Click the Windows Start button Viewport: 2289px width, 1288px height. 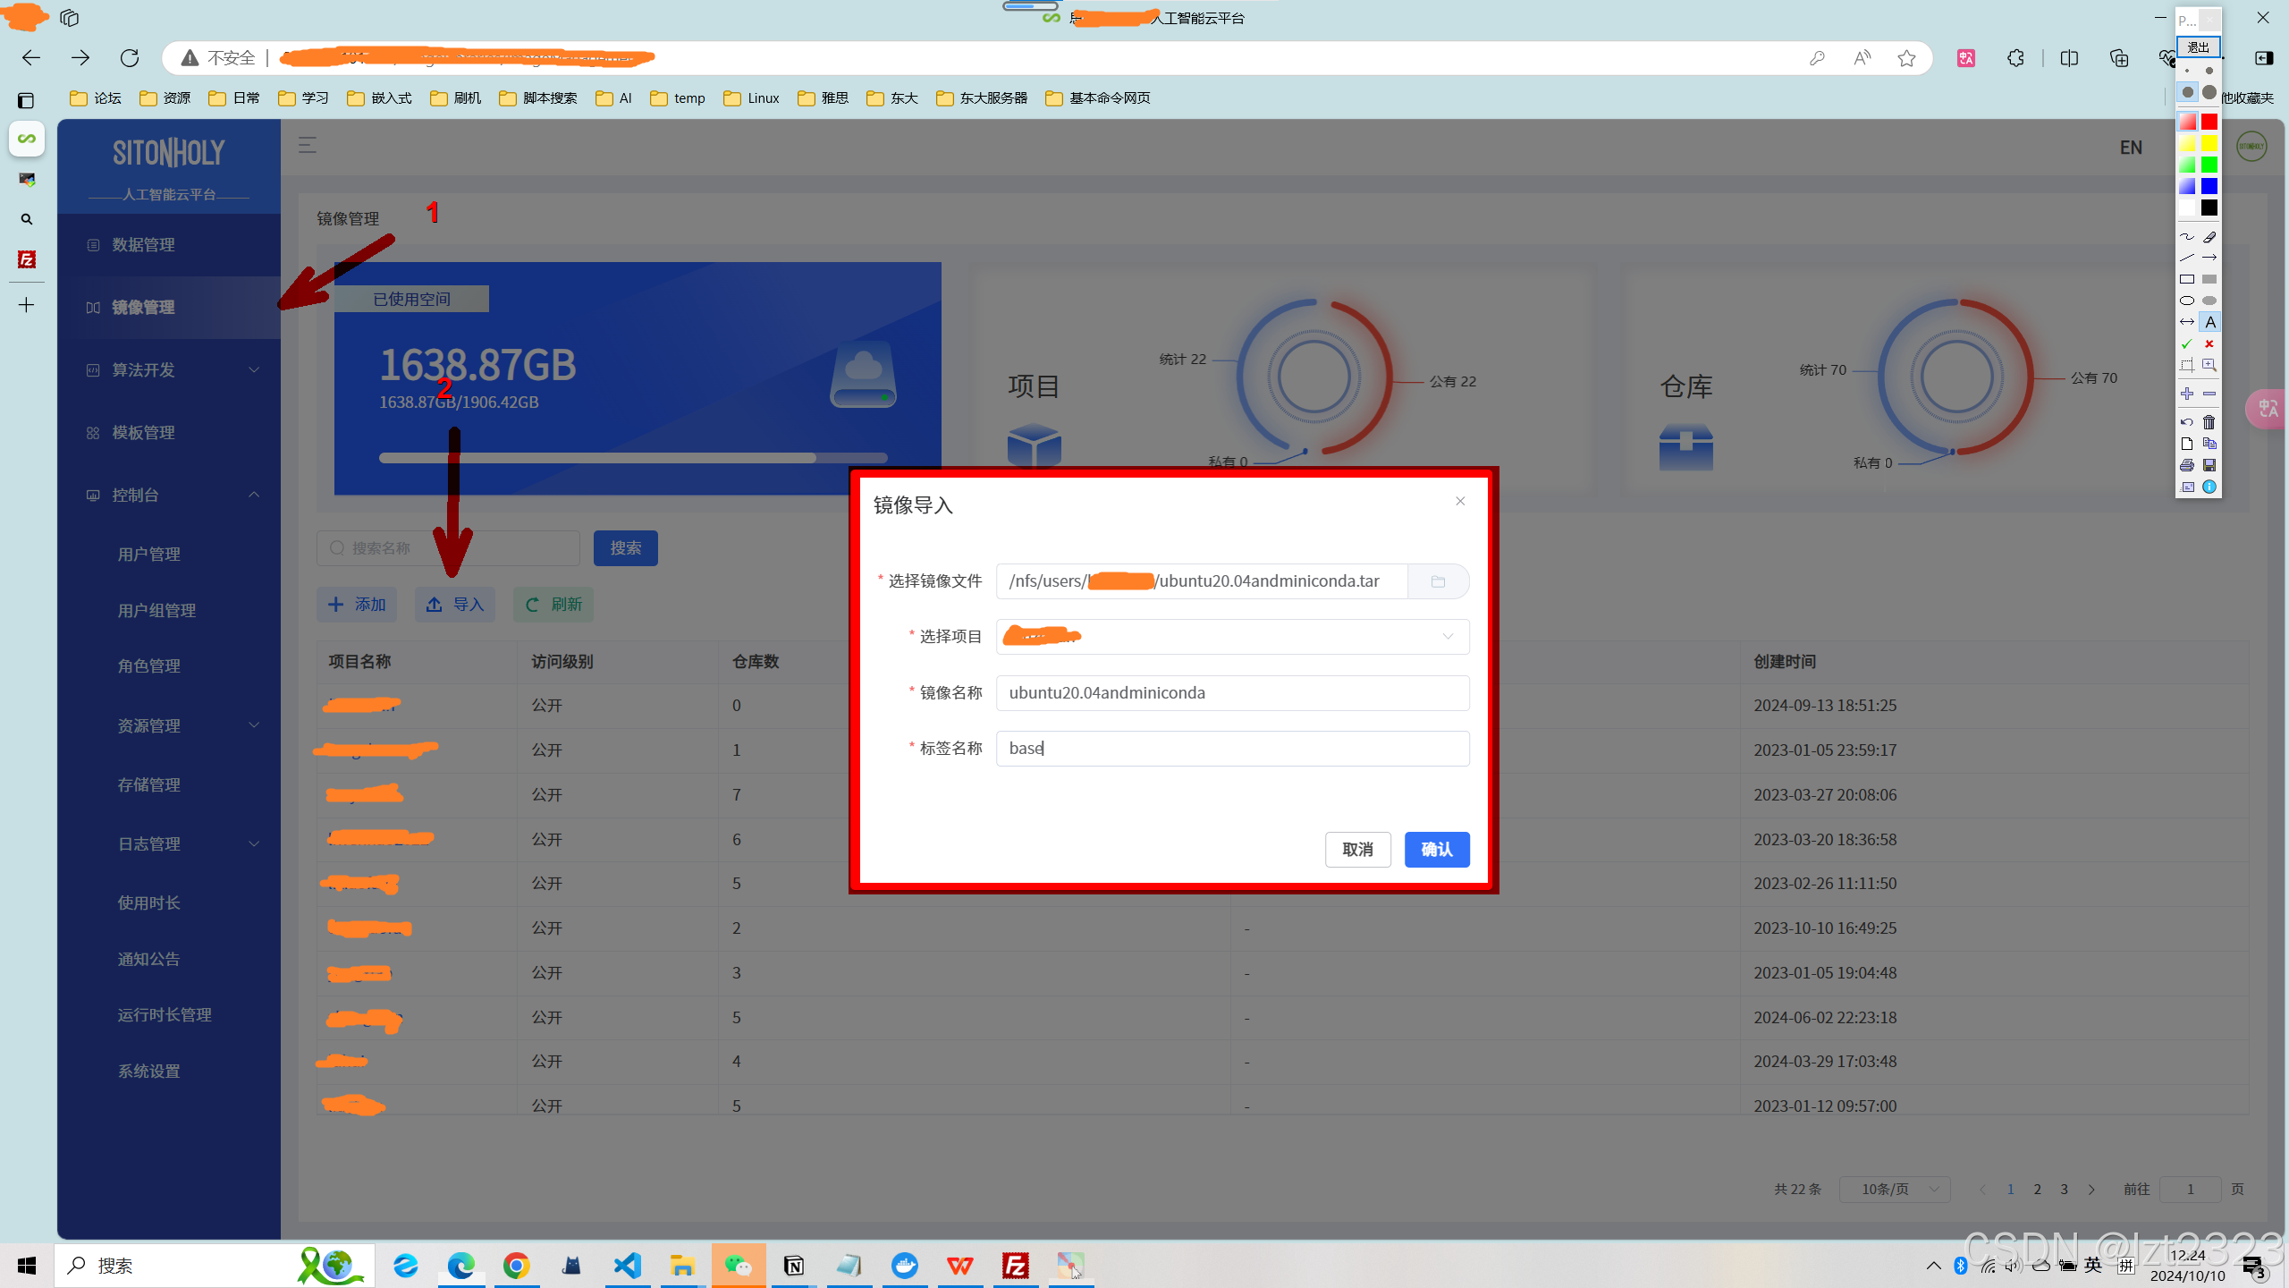[x=27, y=1265]
